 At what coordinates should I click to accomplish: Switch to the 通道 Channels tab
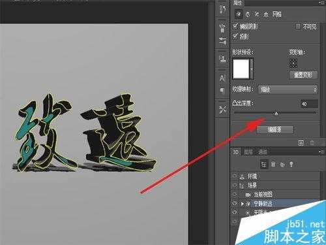(x=263, y=152)
